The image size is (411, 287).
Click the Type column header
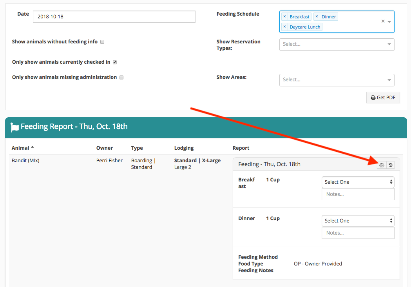(137, 148)
